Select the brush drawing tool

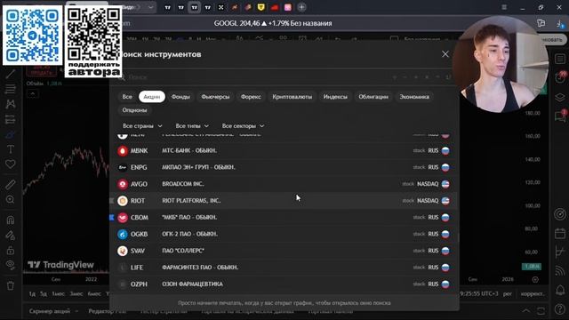pyautogui.click(x=10, y=134)
